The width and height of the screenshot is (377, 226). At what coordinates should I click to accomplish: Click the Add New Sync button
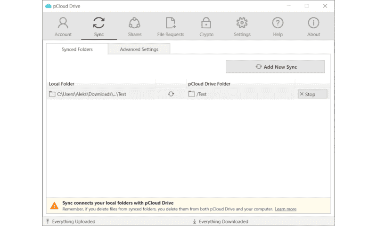(275, 67)
